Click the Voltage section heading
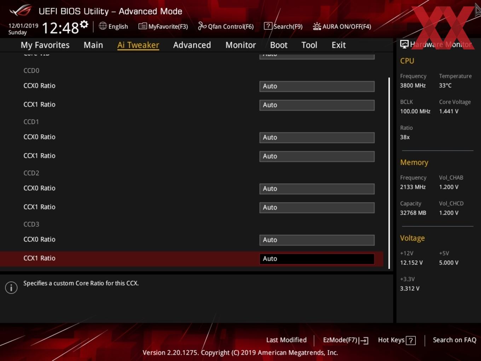481x361 pixels. click(412, 238)
